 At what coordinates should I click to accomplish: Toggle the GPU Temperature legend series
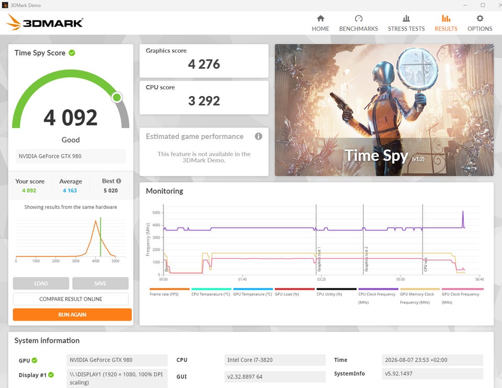[253, 292]
